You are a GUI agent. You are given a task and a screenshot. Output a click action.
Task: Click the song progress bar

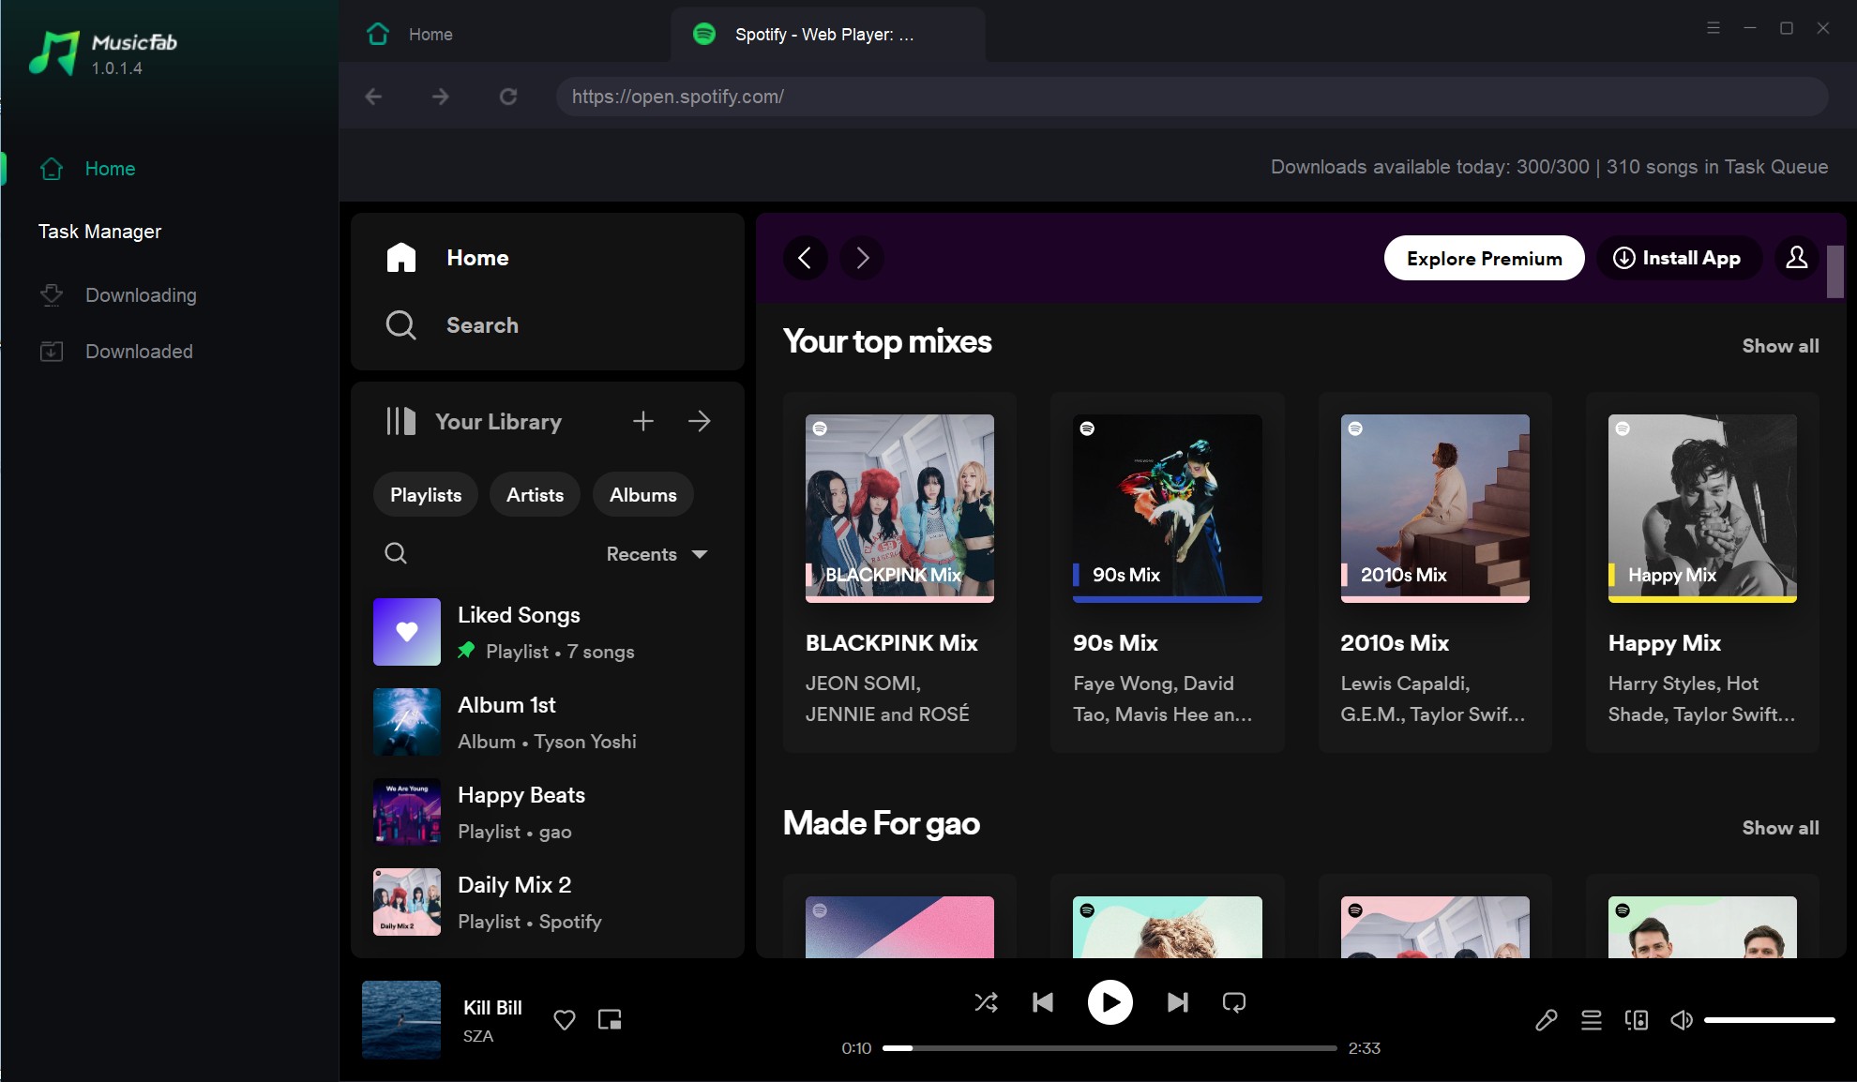1109,1048
